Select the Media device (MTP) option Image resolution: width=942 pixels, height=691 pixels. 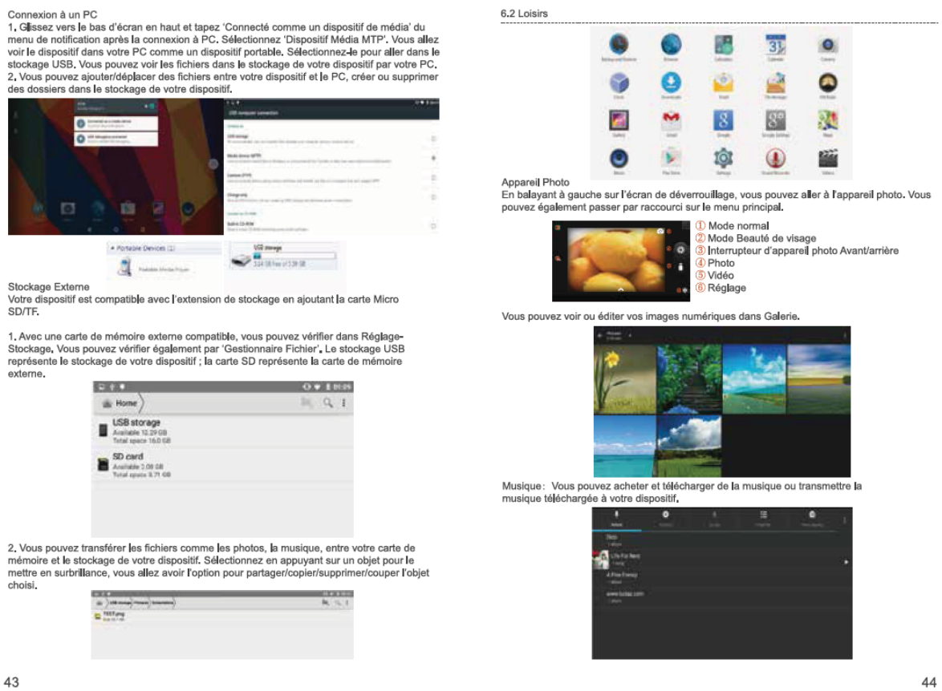[x=331, y=159]
